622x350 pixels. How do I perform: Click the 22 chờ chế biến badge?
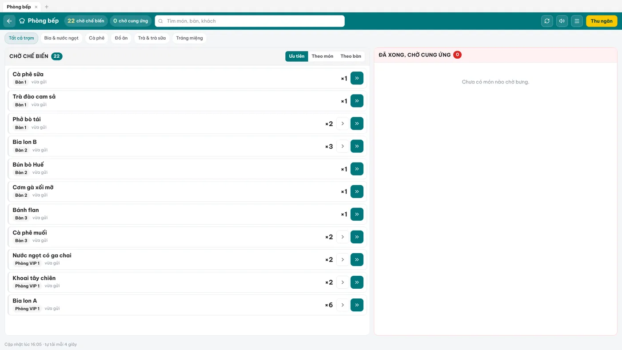tap(86, 21)
